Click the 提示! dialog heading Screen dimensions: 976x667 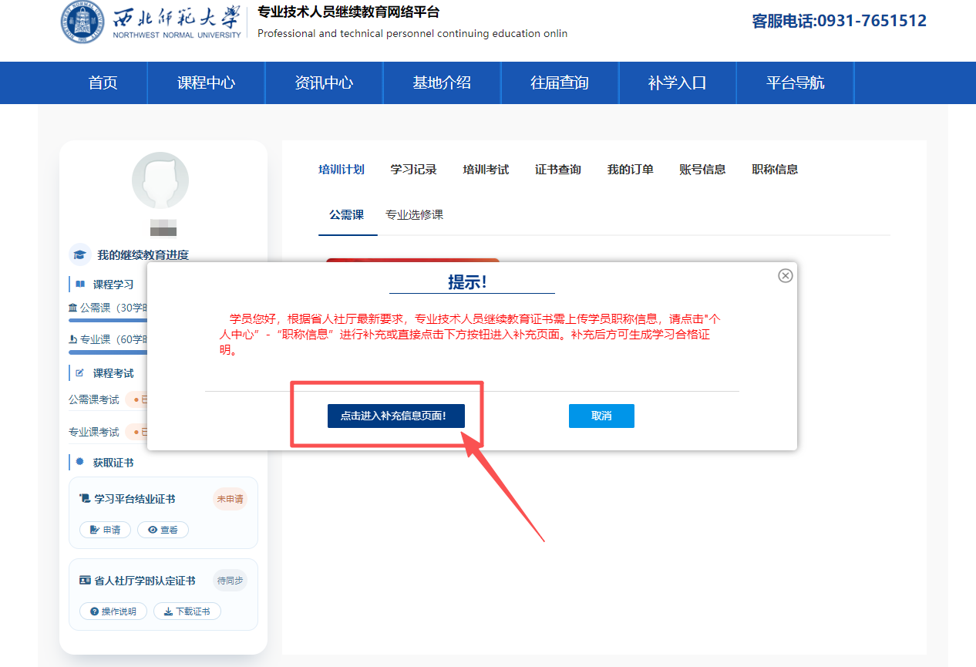[468, 282]
